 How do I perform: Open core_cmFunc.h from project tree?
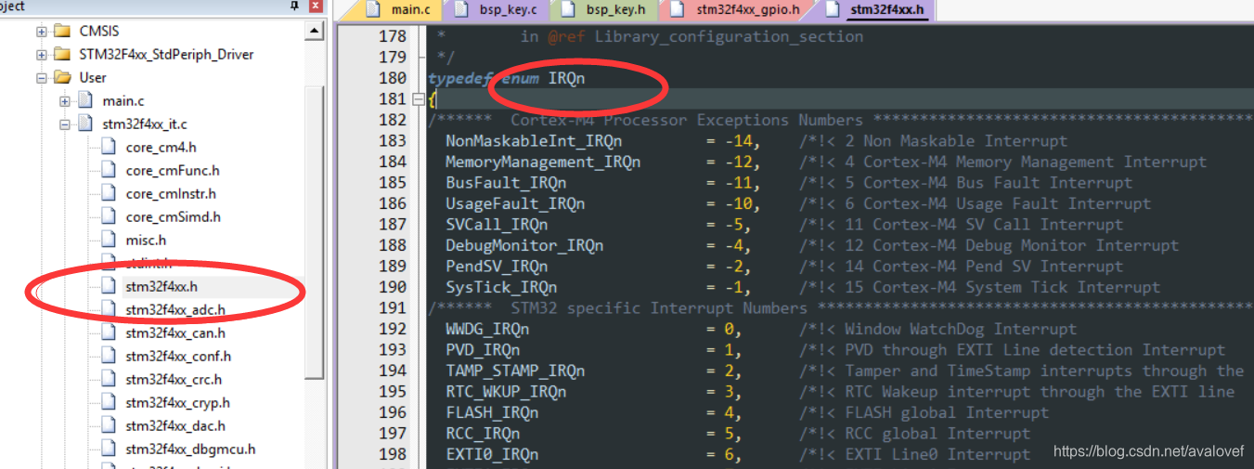coord(173,171)
